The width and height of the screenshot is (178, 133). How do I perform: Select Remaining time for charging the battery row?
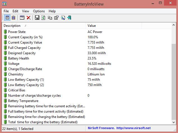(86, 117)
